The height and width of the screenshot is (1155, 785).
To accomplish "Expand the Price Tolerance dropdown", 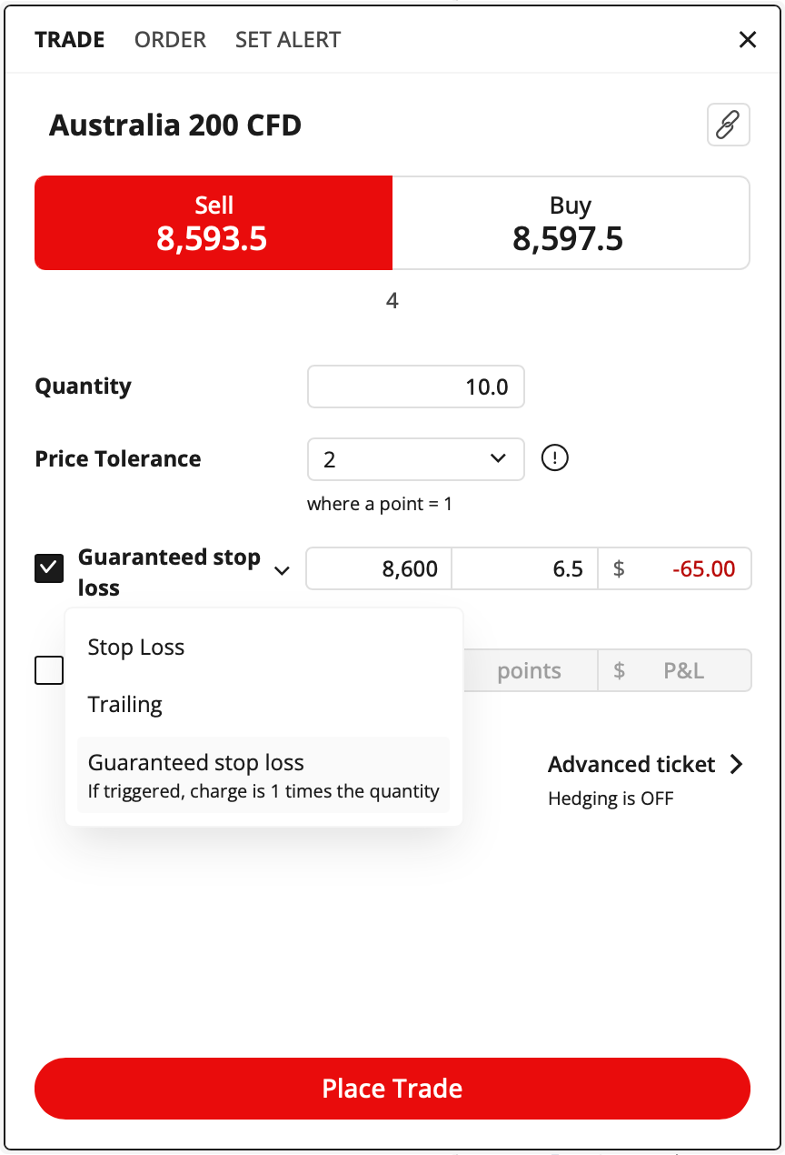I will (x=416, y=459).
